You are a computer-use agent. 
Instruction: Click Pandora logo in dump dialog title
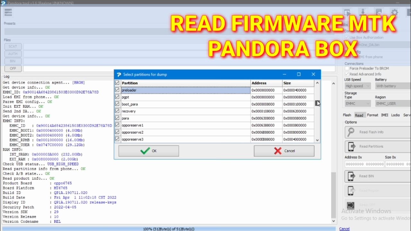[x=119, y=74]
